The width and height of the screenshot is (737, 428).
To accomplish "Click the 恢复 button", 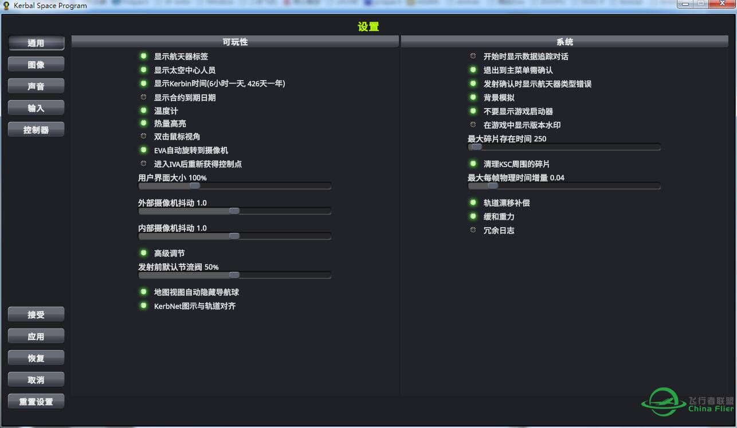I will coord(36,358).
